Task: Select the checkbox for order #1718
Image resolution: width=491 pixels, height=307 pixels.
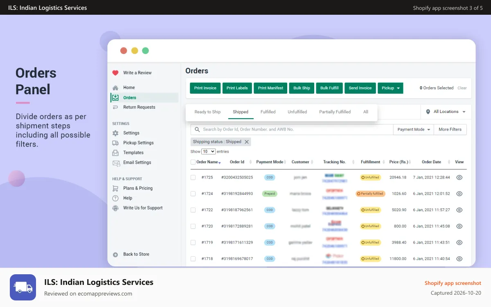Action: pyautogui.click(x=193, y=259)
